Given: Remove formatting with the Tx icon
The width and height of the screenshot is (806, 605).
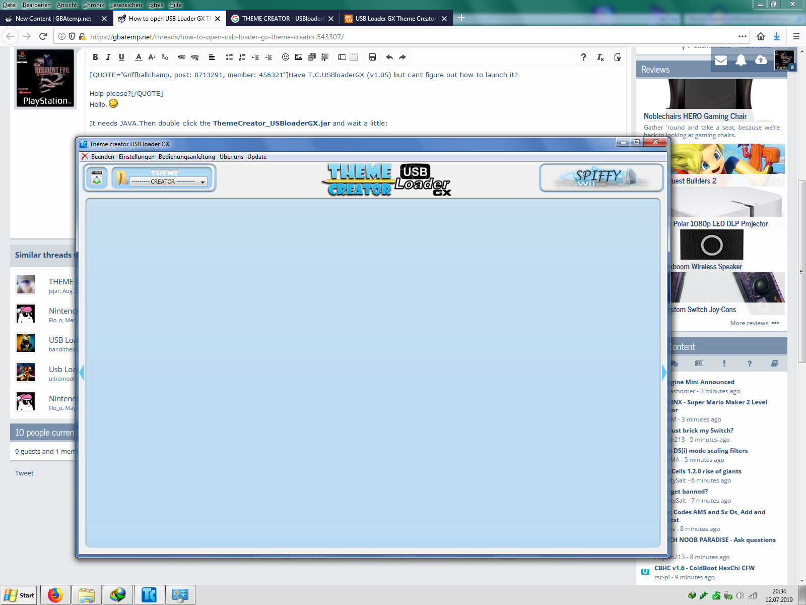Looking at the screenshot, I should (600, 57).
